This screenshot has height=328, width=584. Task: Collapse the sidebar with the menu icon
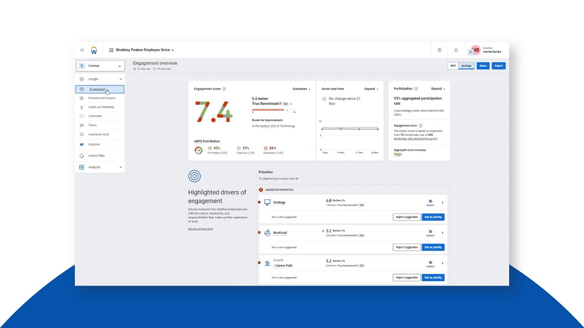click(x=82, y=50)
